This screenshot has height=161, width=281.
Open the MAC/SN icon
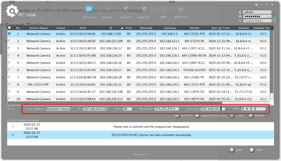pyautogui.click(x=181, y=9)
